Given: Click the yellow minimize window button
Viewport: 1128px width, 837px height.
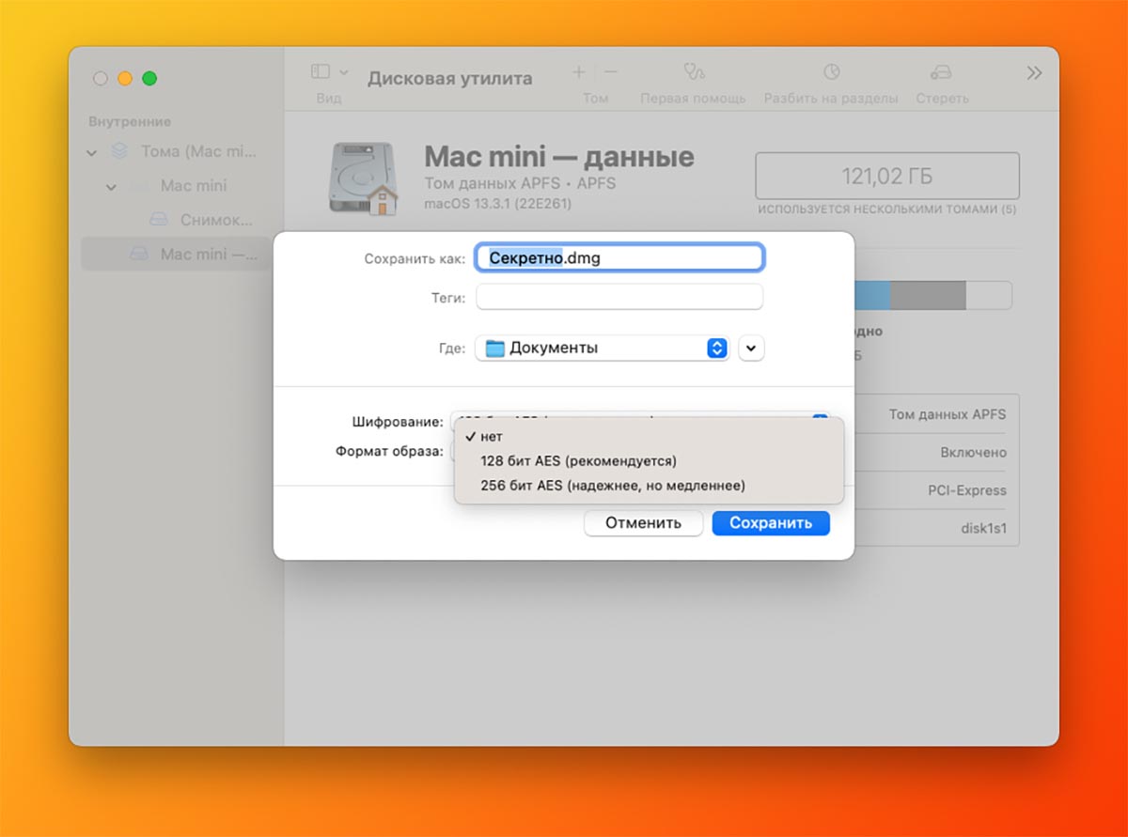Looking at the screenshot, I should [x=125, y=79].
